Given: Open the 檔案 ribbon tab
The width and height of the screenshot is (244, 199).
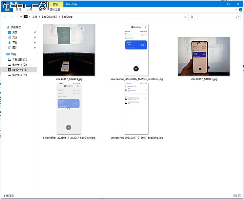Looking at the screenshot, I should click(7, 9).
